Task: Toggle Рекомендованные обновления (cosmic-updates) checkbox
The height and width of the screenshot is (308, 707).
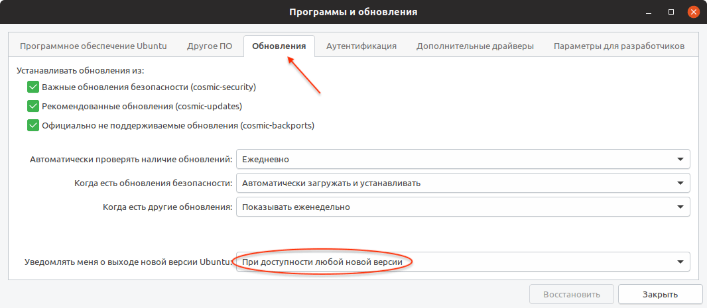Action: point(33,106)
